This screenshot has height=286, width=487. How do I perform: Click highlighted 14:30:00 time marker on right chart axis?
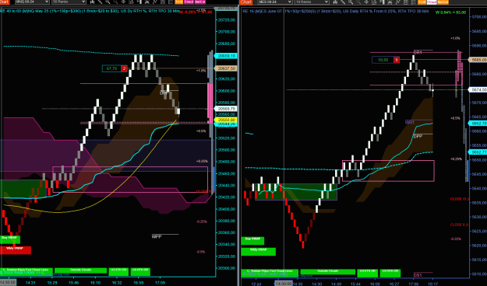(x=283, y=284)
